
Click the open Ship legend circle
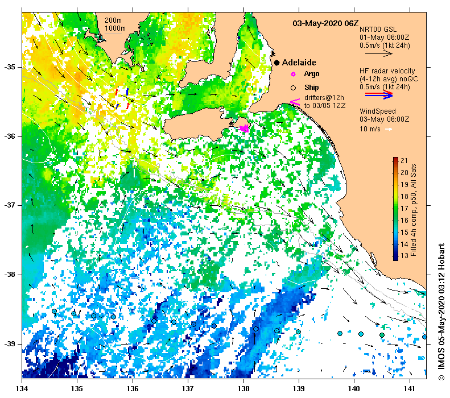pos(294,88)
